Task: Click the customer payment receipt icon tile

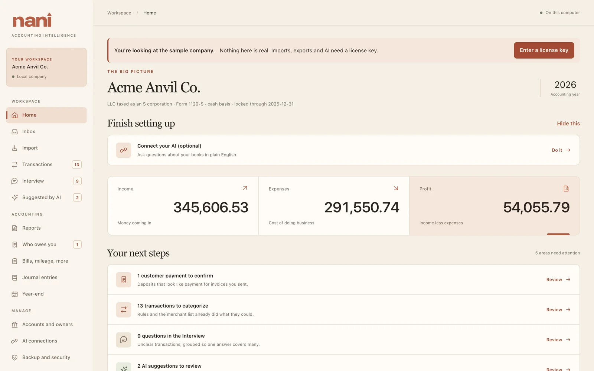Action: click(124, 280)
